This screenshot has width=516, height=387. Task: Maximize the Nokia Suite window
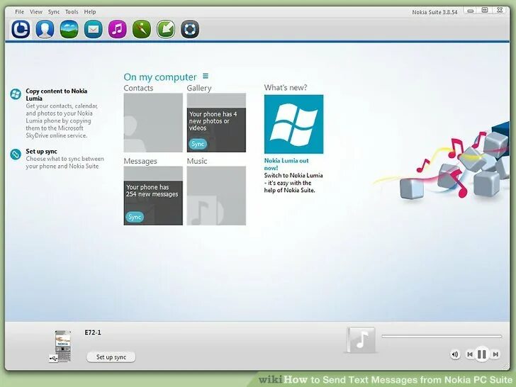[x=485, y=10]
